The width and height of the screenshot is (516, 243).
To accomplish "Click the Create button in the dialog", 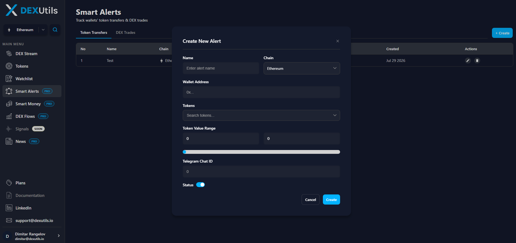I will [331, 200].
